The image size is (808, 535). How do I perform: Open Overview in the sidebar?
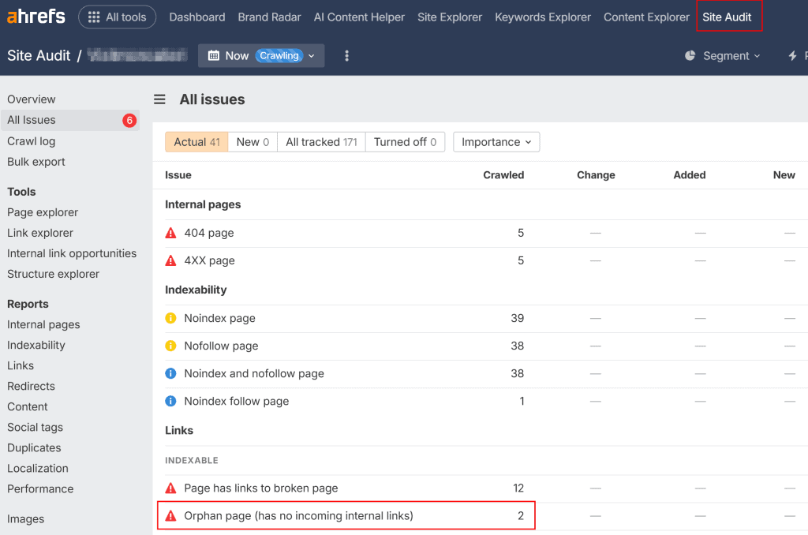pyautogui.click(x=32, y=99)
